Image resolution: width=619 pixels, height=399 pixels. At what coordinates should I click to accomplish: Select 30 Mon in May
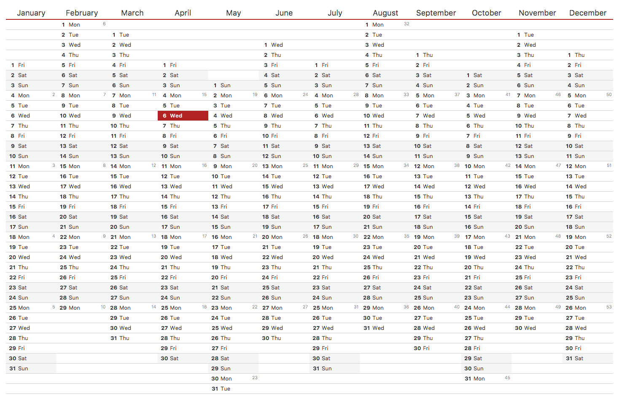coord(234,378)
